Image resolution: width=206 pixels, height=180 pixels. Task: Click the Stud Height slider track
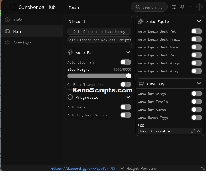[99, 76]
